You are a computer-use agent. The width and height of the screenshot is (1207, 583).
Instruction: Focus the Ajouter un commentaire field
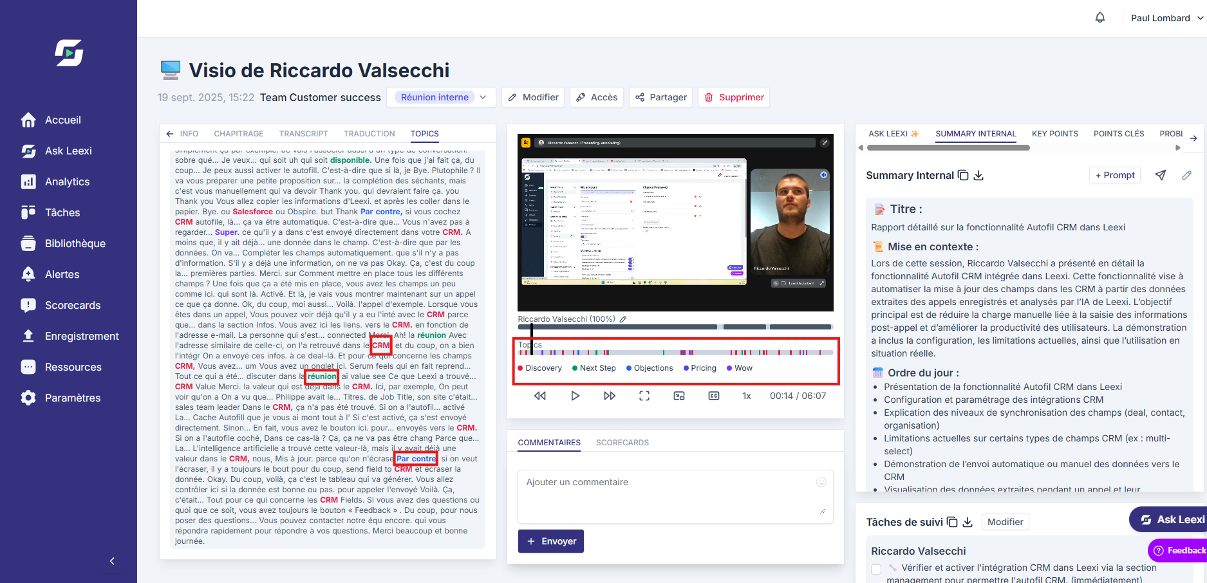pyautogui.click(x=675, y=496)
